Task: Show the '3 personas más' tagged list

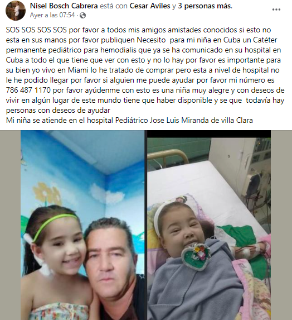Action: tap(205, 6)
